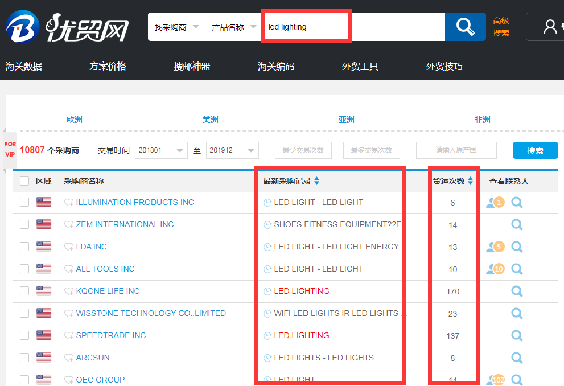
Task: Click the 最少交易次数 input field
Action: coord(303,150)
